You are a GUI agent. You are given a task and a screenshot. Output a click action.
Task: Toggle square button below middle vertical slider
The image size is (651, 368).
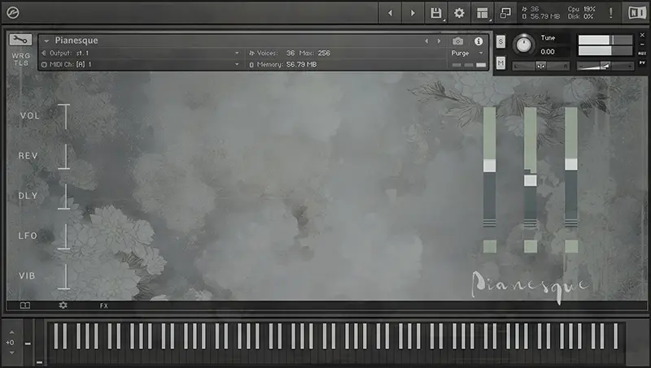click(531, 246)
